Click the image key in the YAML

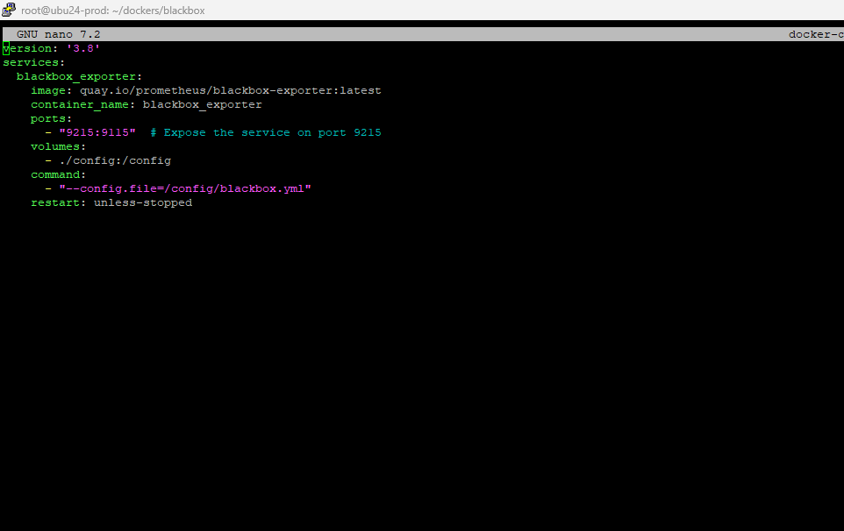point(48,90)
